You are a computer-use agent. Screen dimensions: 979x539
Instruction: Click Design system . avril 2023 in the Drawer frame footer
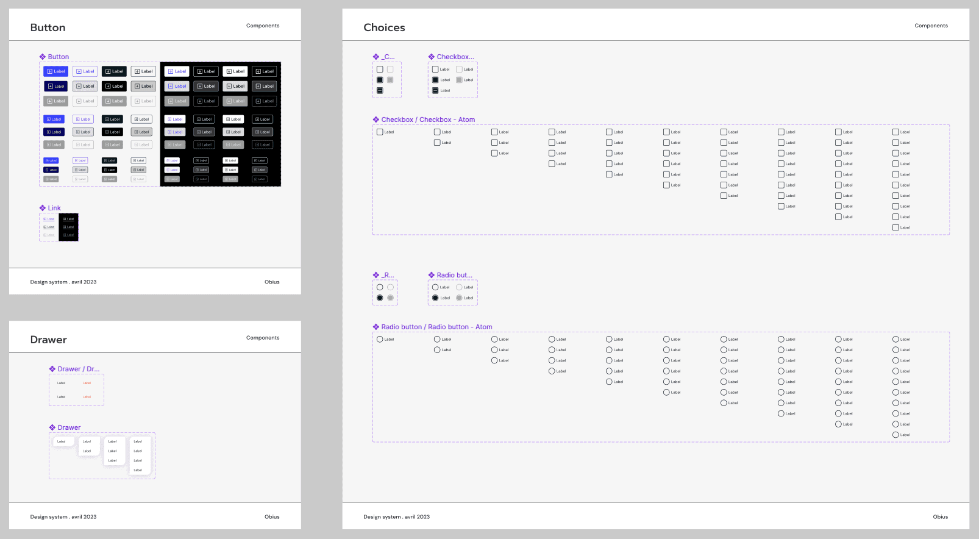tap(63, 516)
